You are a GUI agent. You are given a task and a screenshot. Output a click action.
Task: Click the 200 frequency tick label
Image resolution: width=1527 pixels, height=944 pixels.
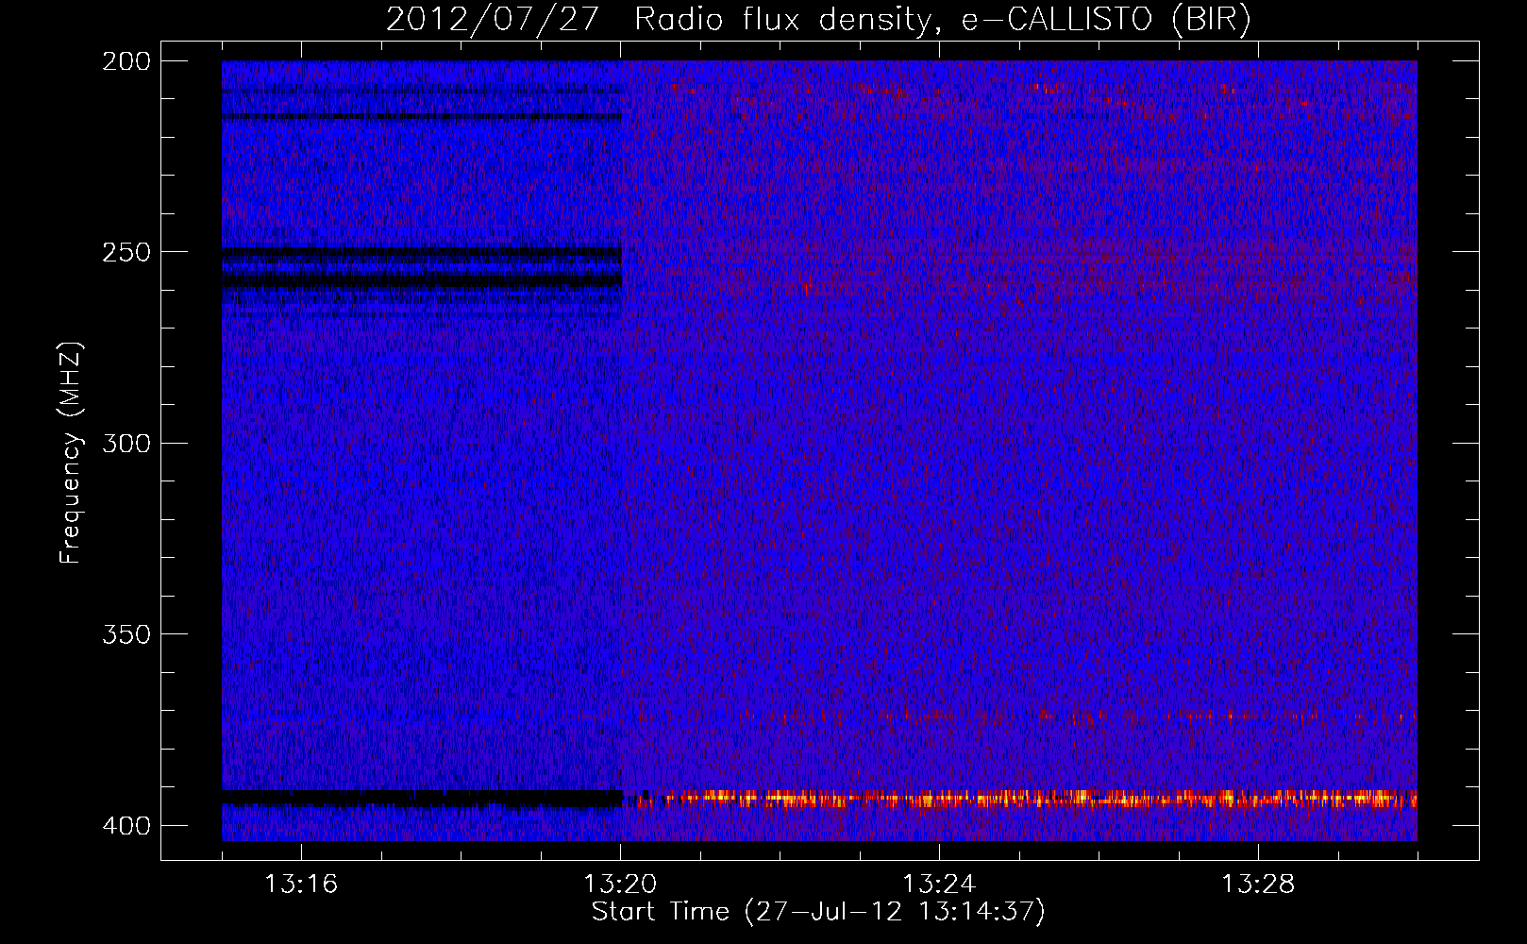pyautogui.click(x=126, y=61)
